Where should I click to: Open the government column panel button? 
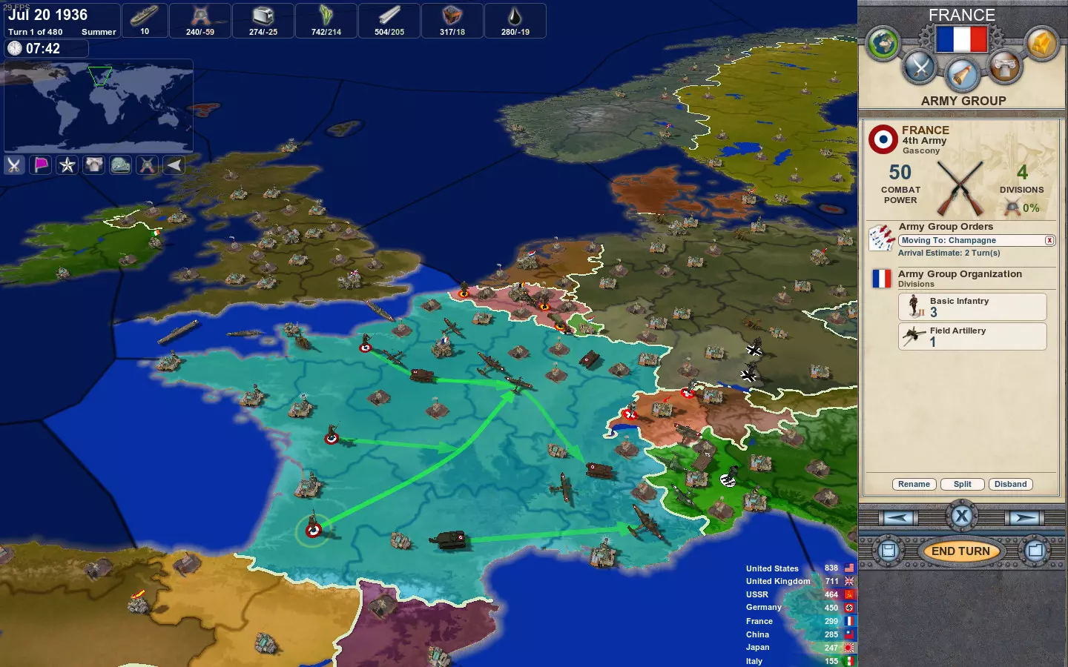click(1004, 67)
